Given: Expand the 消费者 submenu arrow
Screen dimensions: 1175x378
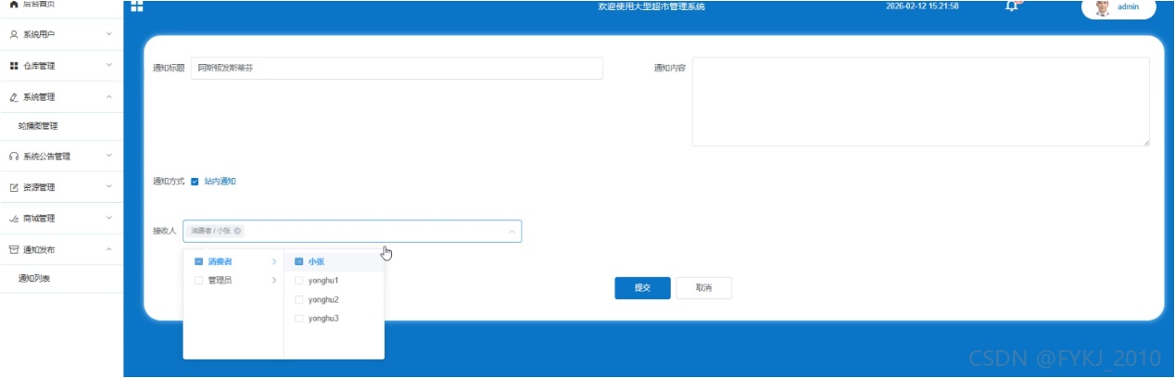Looking at the screenshot, I should (273, 262).
